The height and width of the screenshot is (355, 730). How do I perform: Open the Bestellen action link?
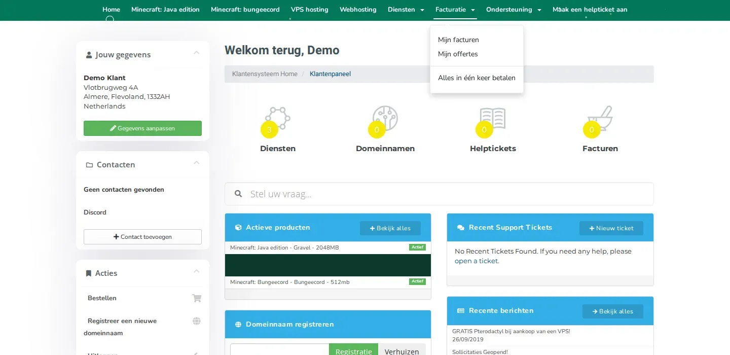tap(102, 298)
